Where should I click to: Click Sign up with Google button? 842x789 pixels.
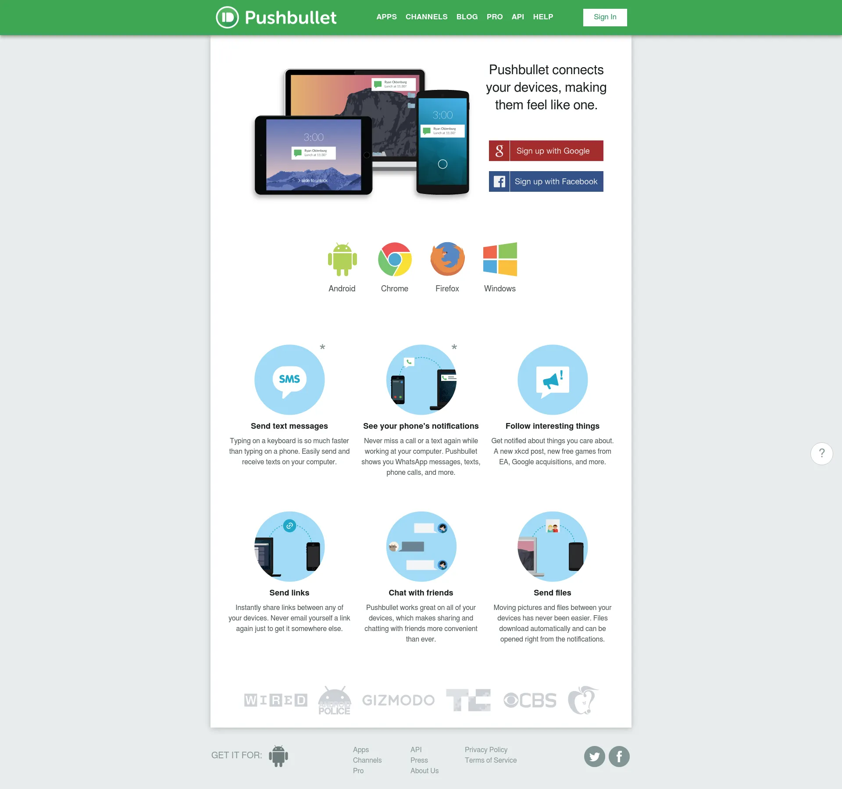(546, 150)
